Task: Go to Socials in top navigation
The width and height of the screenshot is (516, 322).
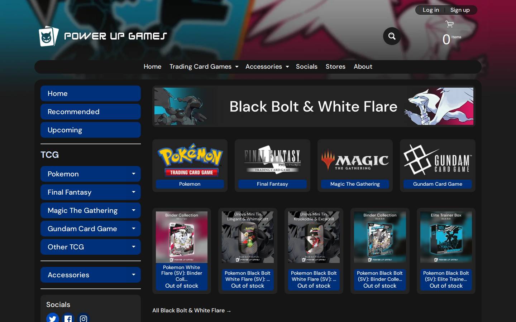Action: (x=307, y=67)
